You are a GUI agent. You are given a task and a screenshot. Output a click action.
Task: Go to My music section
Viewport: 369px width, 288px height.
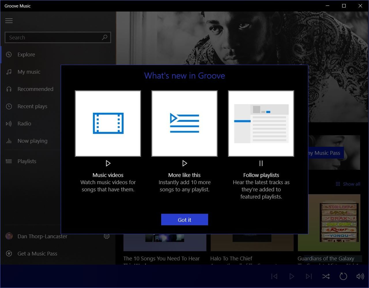coord(29,72)
